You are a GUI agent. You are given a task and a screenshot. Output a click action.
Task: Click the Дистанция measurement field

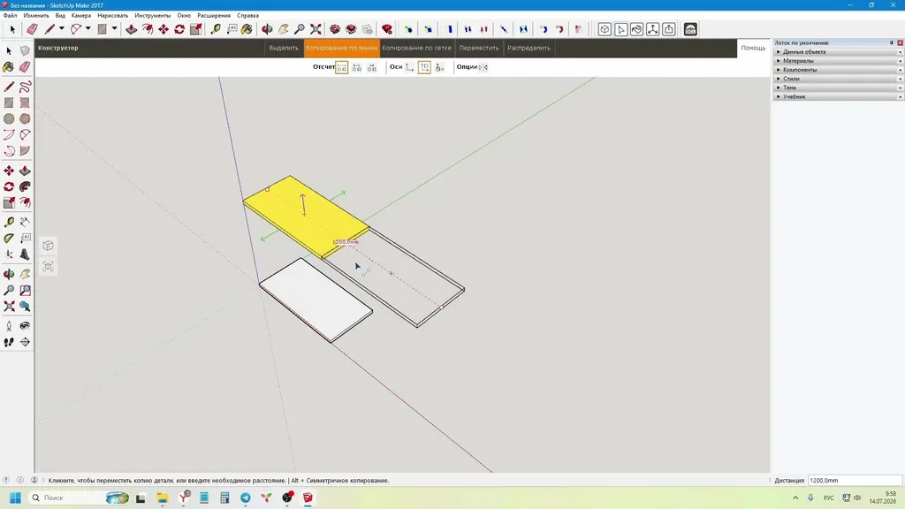pos(855,480)
